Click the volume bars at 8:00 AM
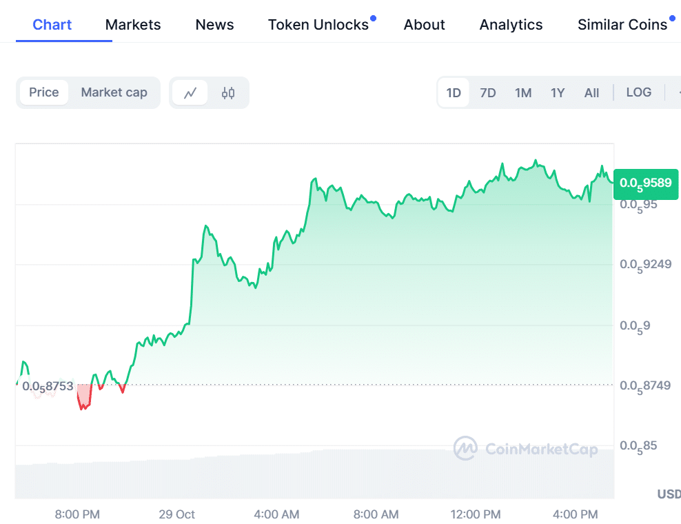This screenshot has width=681, height=524. pos(376,474)
